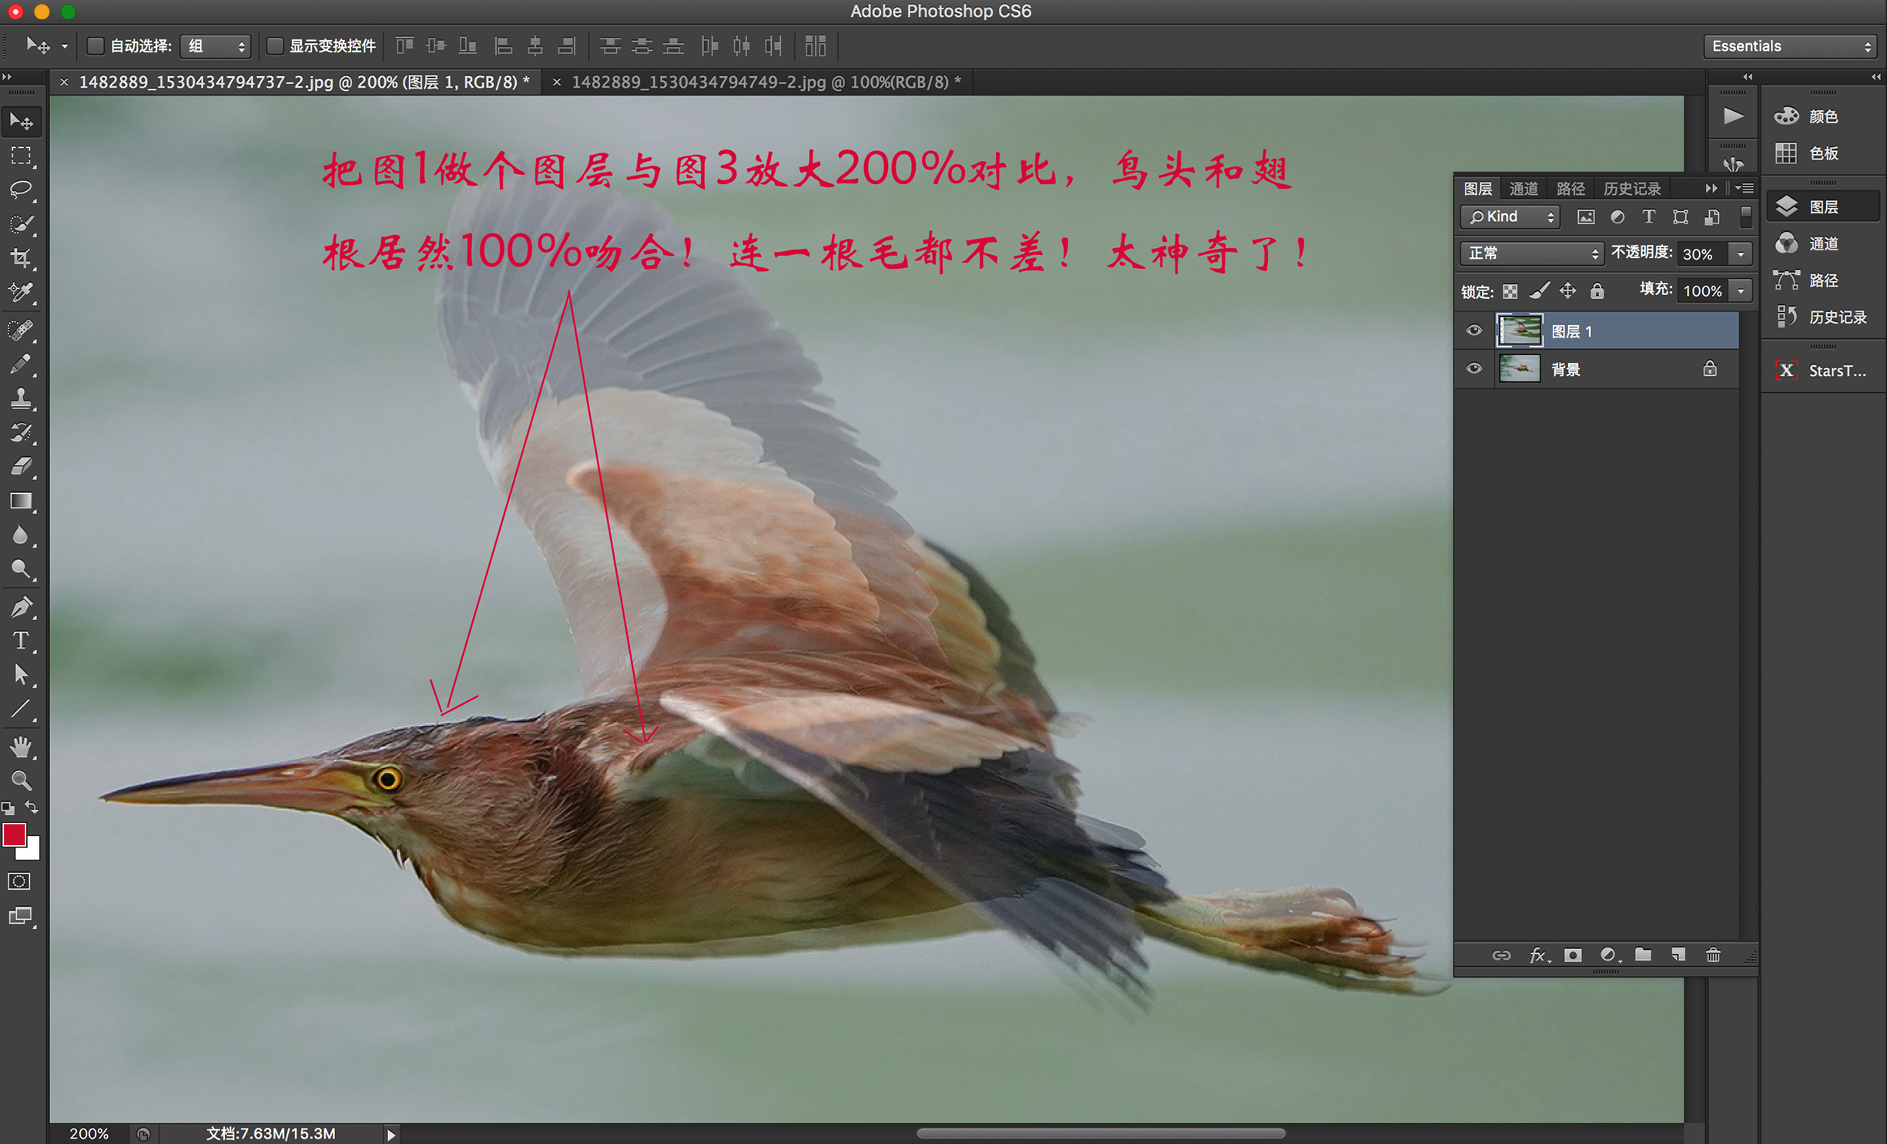Viewport: 1887px width, 1144px height.
Task: Open the collapsed 历史记录 panel button
Action: point(1823,317)
